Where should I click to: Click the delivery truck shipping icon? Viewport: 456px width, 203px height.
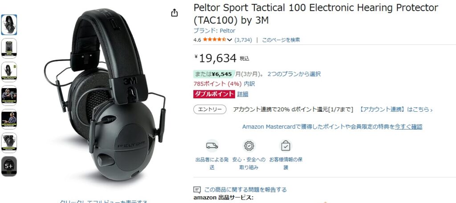point(212,146)
